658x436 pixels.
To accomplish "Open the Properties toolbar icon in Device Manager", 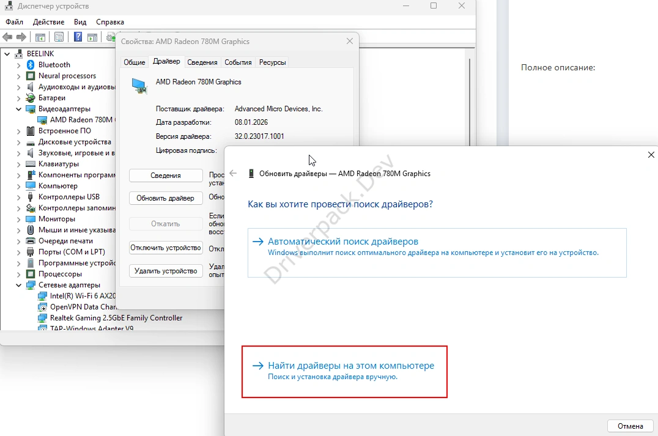I will [x=59, y=37].
